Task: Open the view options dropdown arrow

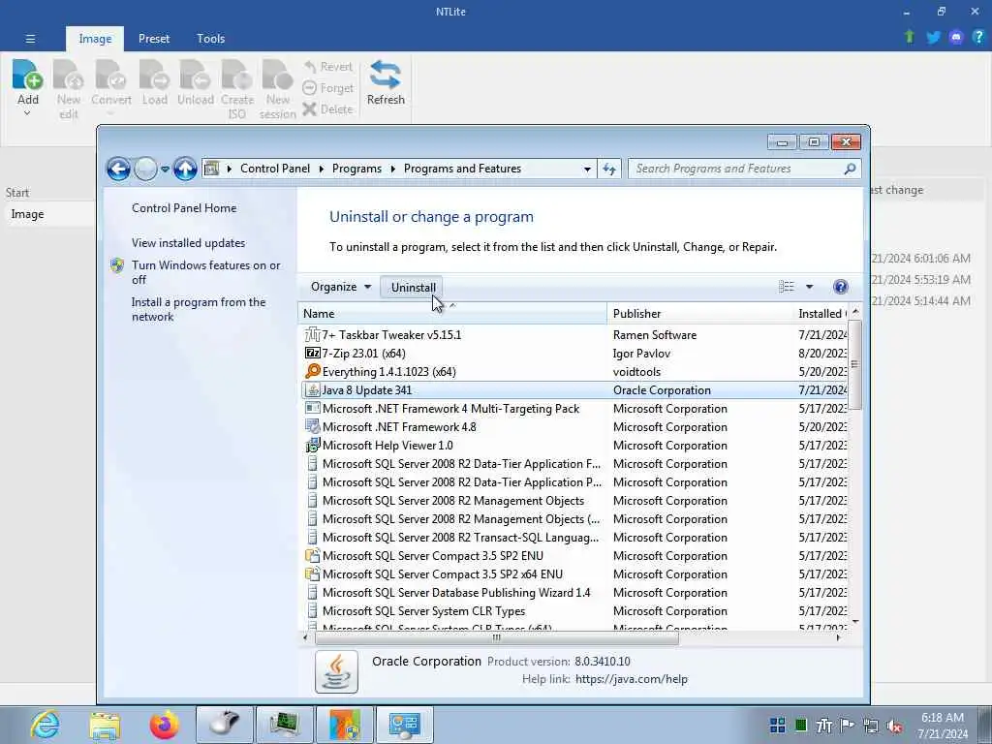Action: pyautogui.click(x=809, y=287)
